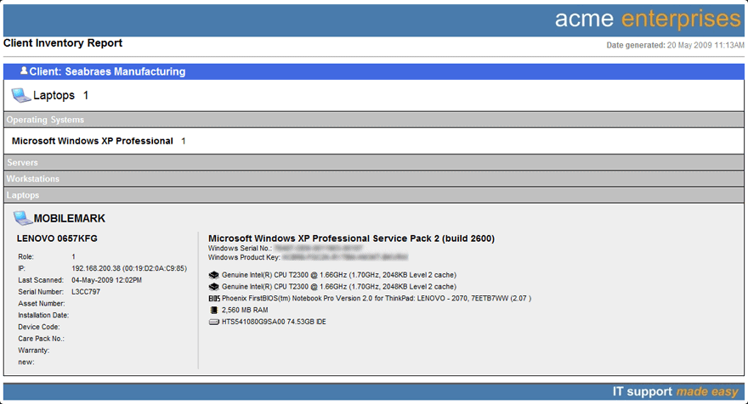
Task: Click the IP address 192.168.200.38 value
Action: 129,269
